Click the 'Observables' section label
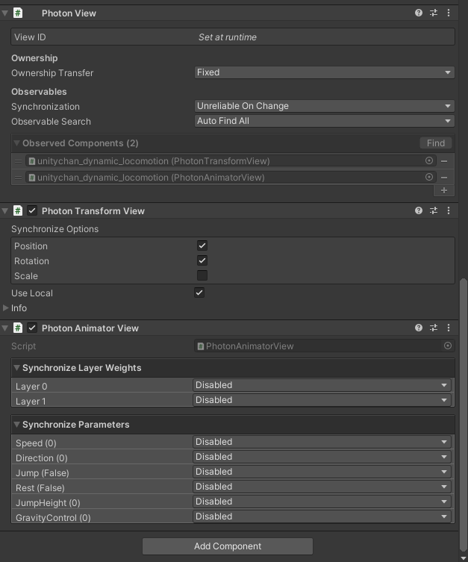468x562 pixels. (x=39, y=92)
